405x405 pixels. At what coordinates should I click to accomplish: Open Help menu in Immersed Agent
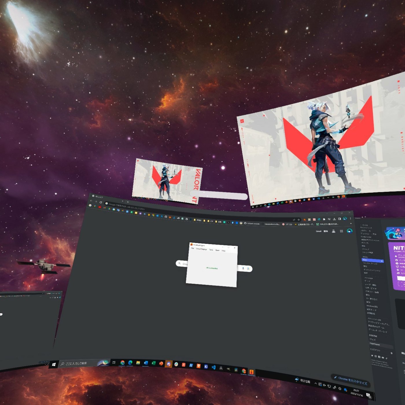pos(223,251)
